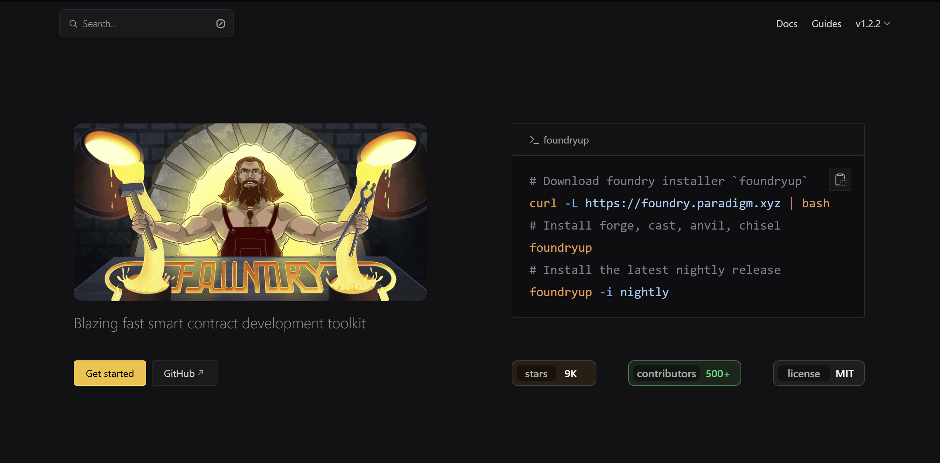Click the magnifier search icon
940x463 pixels.
(73, 24)
